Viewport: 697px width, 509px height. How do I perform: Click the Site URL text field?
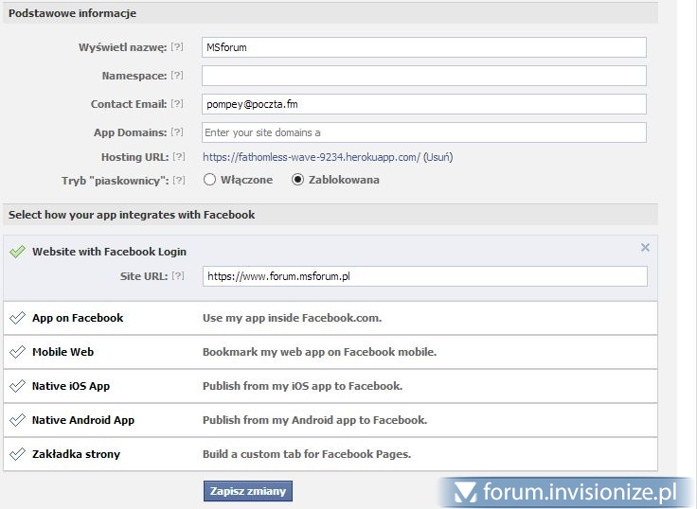pos(424,276)
